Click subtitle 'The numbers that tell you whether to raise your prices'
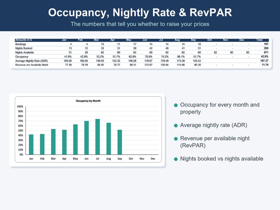280x210 pixels. click(x=140, y=24)
